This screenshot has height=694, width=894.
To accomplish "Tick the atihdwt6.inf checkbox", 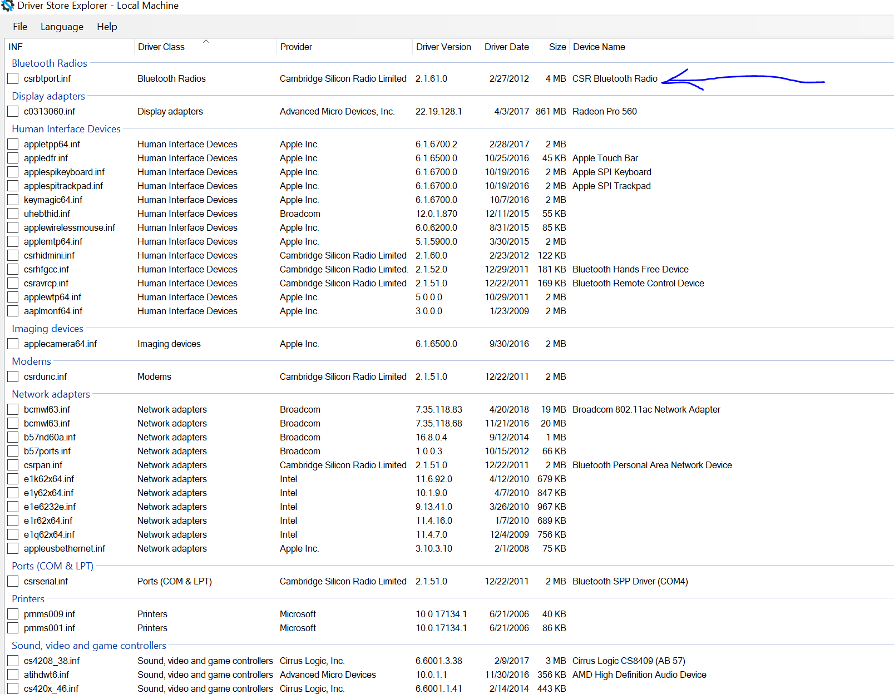I will click(x=13, y=675).
